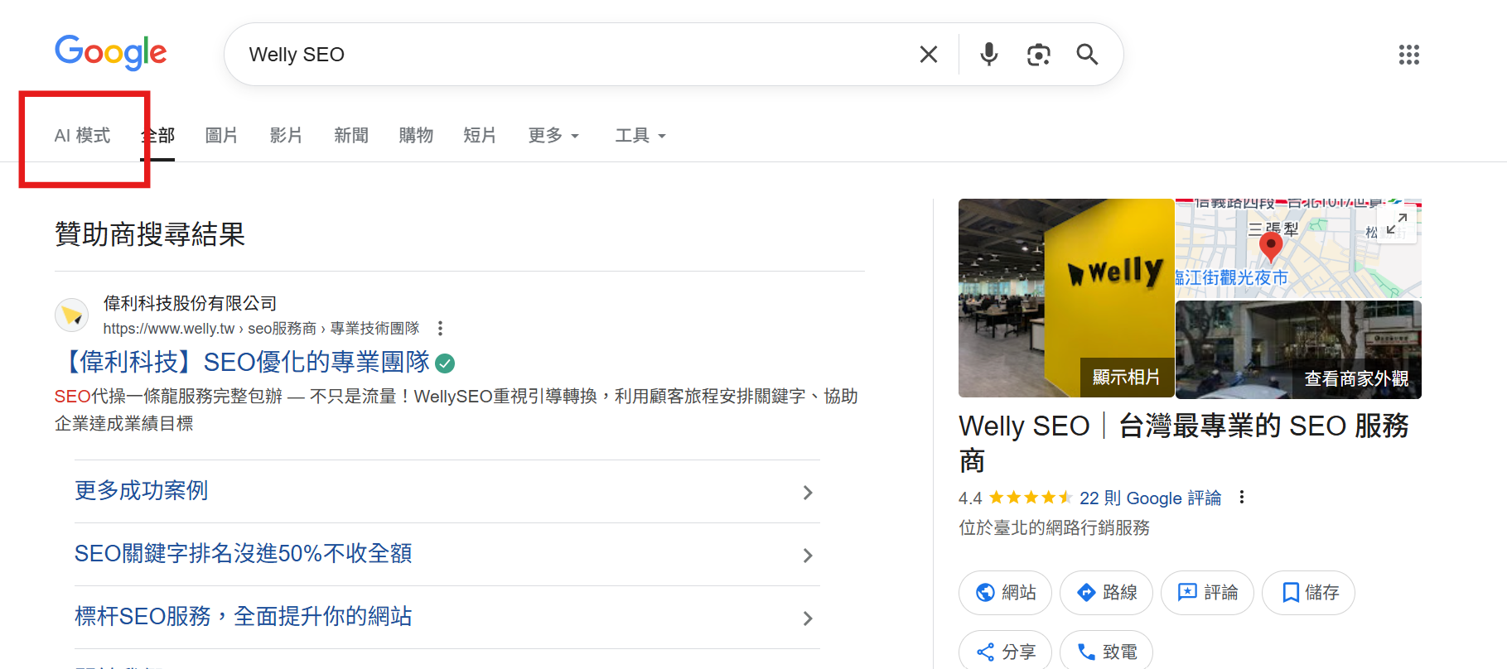The image size is (1507, 669).
Task: Open Google Lens image search icon
Action: click(1038, 55)
